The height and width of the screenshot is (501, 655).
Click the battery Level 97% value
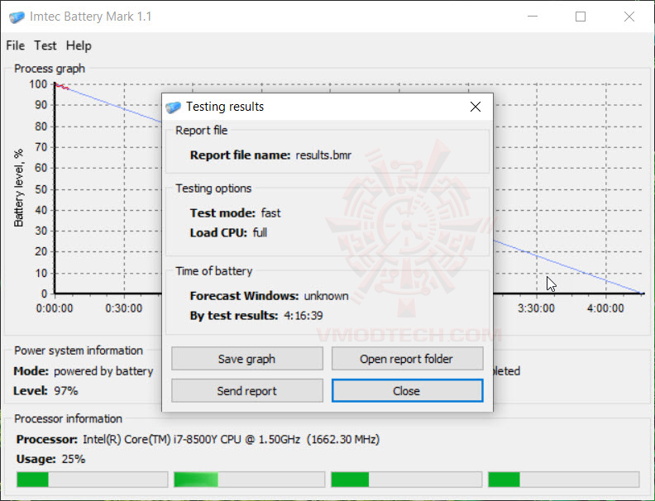coord(66,391)
